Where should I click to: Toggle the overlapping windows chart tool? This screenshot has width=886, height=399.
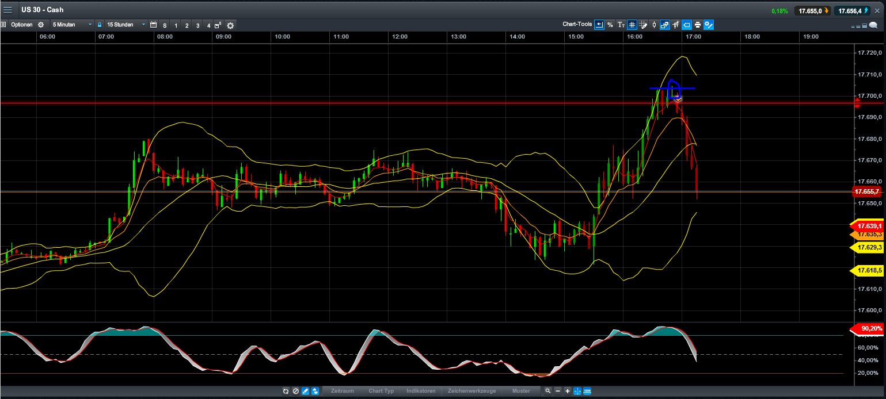665,25
